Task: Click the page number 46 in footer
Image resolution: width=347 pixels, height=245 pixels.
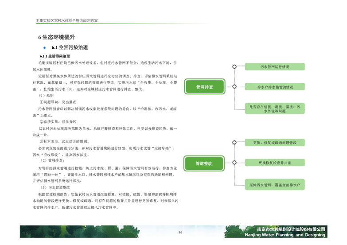Action: (180, 233)
